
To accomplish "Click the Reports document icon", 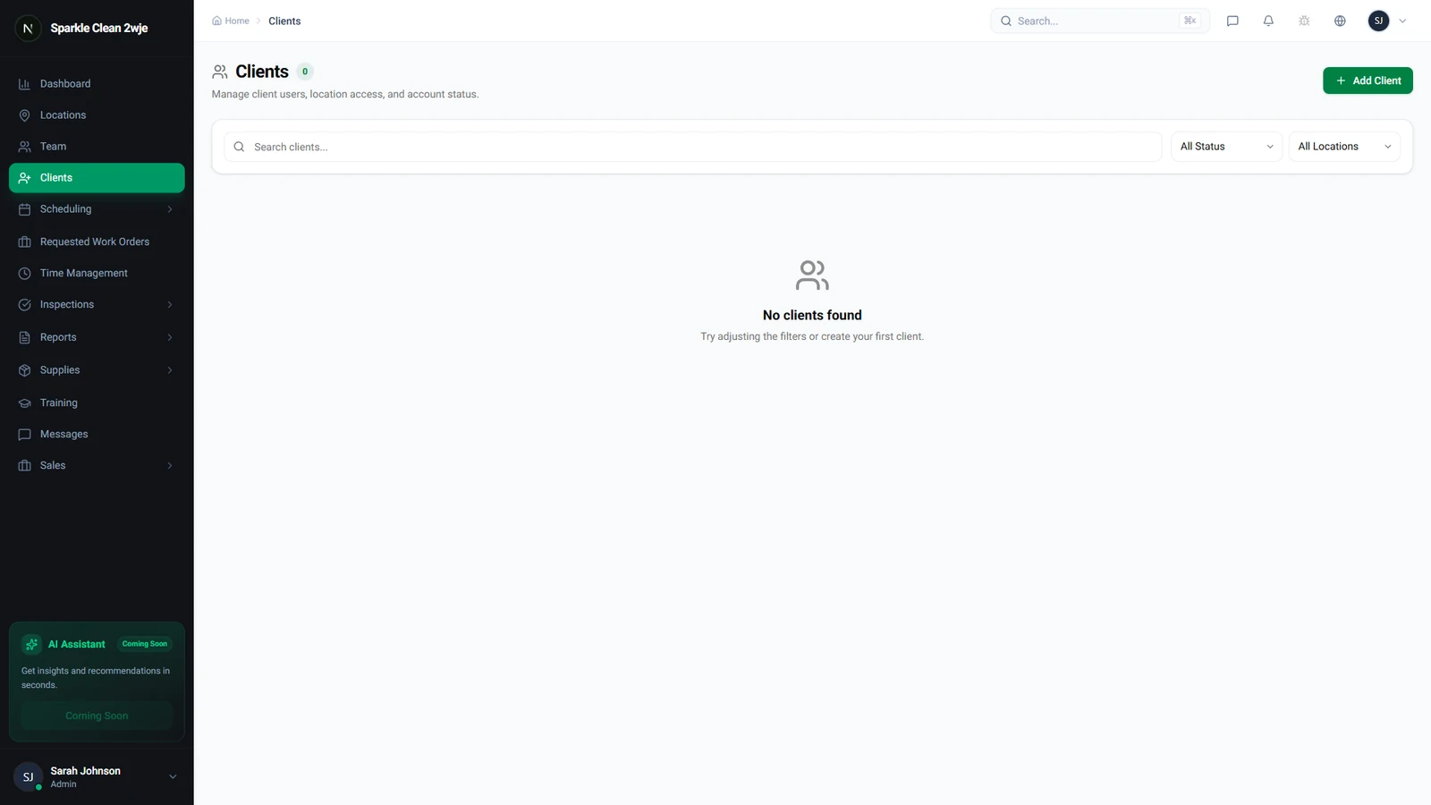I will tap(24, 338).
